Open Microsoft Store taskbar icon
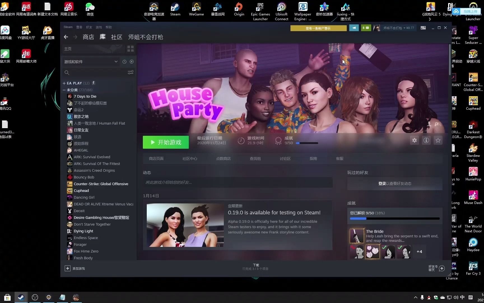 tap(8, 297)
